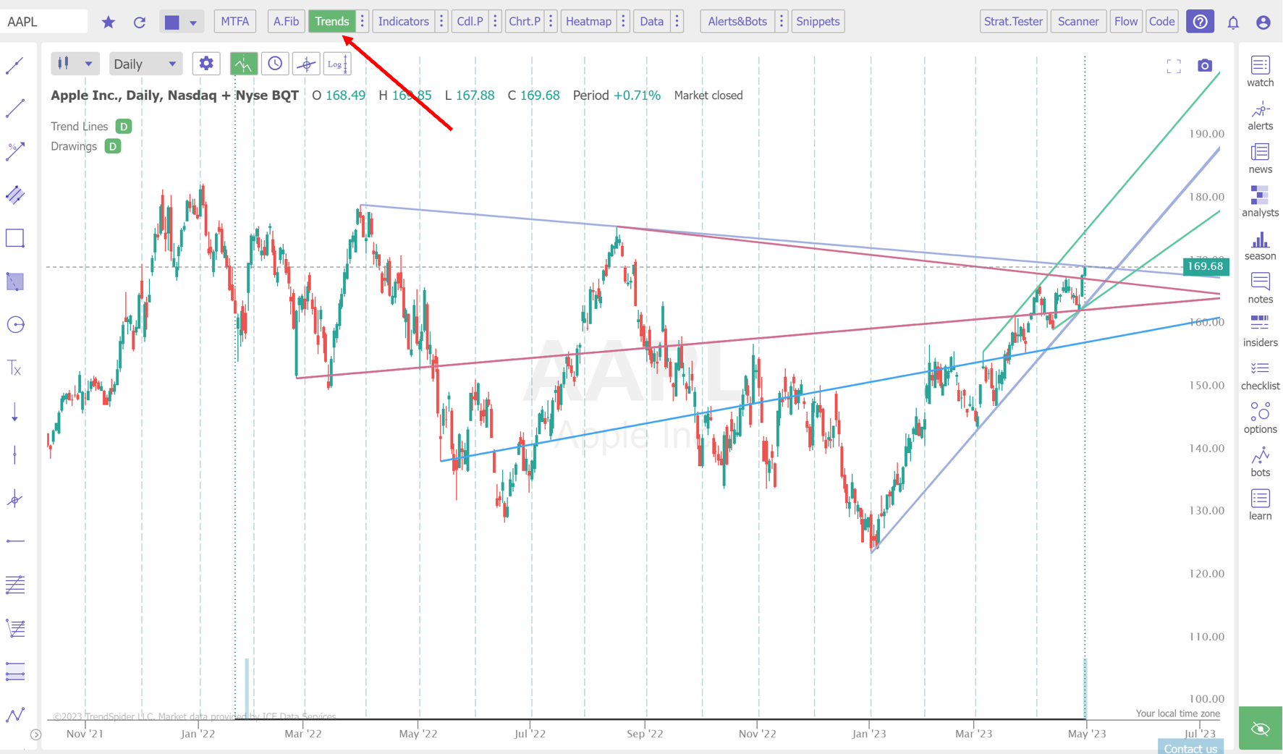Toggle drawings visibility eye button
The height and width of the screenshot is (754, 1283).
click(x=1260, y=729)
